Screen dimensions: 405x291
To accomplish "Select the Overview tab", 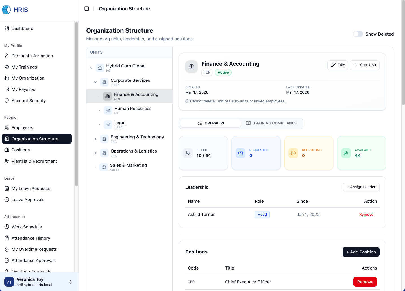I will click(x=211, y=123).
